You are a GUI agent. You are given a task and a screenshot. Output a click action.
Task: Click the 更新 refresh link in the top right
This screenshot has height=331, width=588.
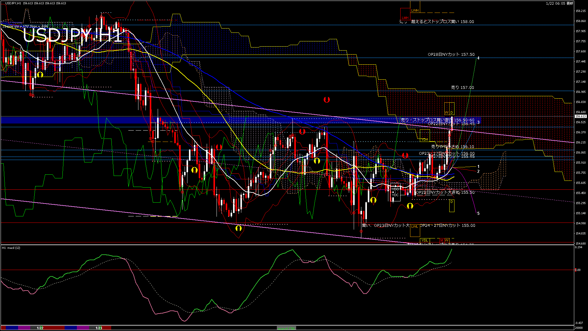tap(570, 3)
